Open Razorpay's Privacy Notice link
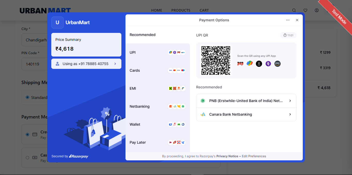This screenshot has width=352, height=175. coord(227,156)
